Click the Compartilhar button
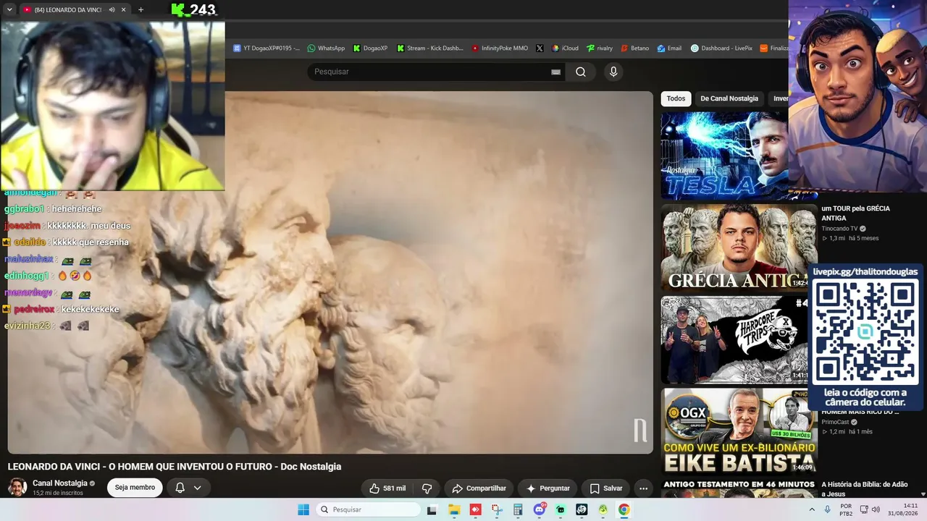927x521 pixels. [x=479, y=488]
